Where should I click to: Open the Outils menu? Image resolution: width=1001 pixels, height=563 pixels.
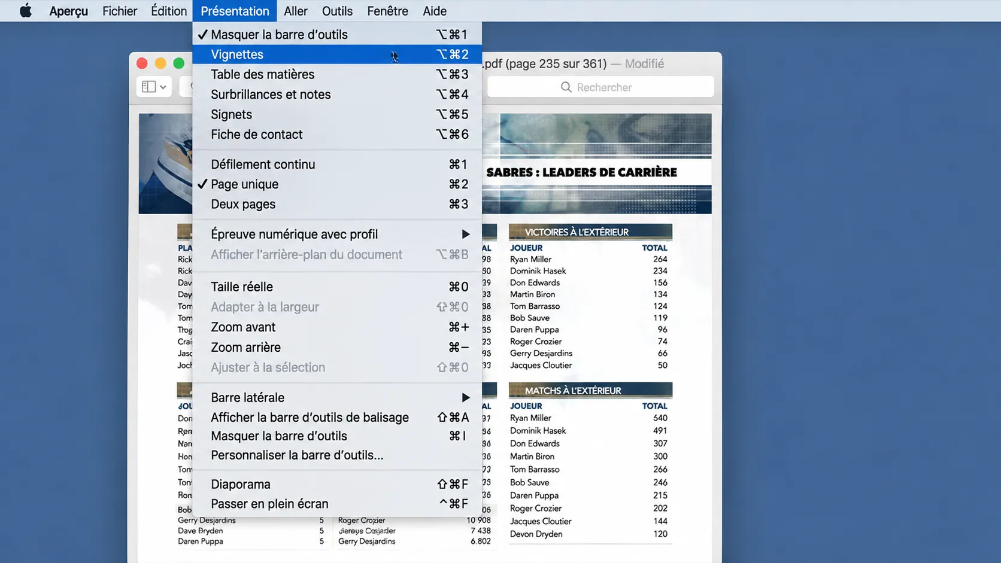(x=337, y=11)
